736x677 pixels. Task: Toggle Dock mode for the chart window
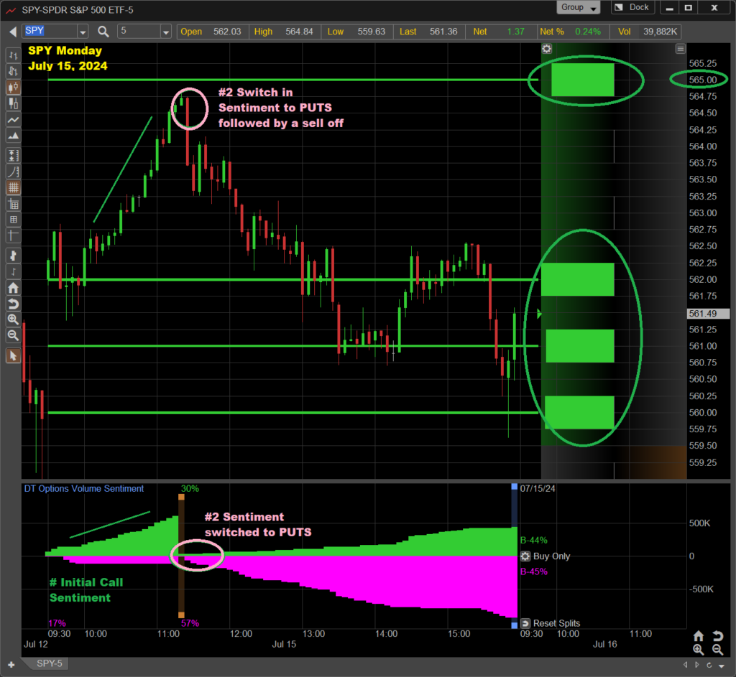[x=632, y=8]
